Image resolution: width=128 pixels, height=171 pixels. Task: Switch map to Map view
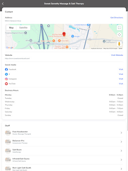[x=11, y=28]
